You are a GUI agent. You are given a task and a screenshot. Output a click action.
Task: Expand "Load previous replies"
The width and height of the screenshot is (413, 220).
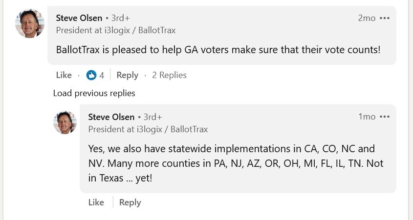94,93
